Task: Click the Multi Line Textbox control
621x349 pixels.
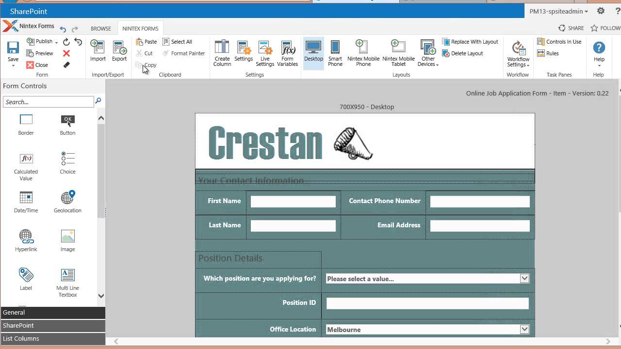Action: point(67,283)
